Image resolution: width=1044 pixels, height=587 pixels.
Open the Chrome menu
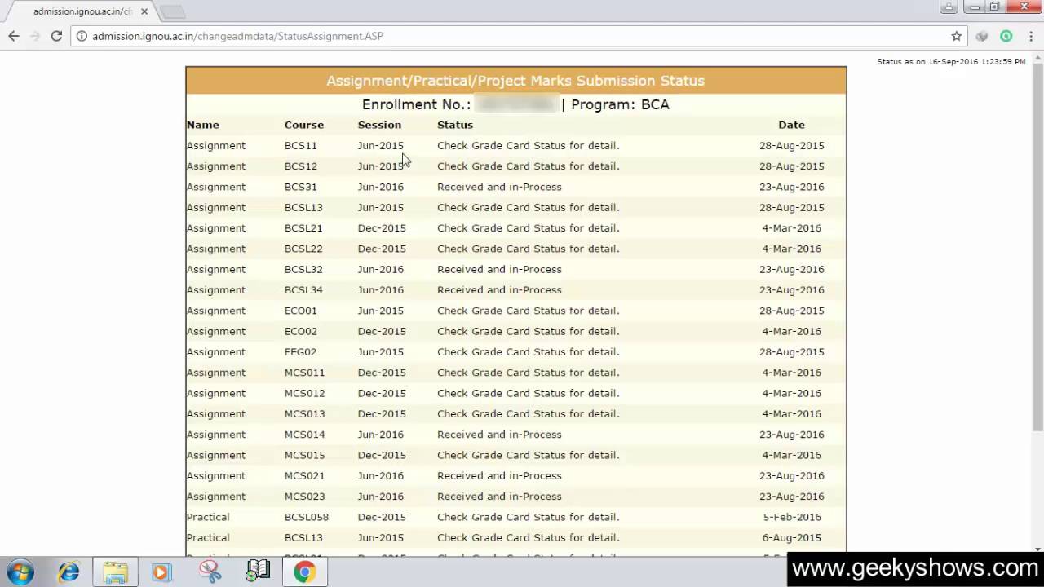(1029, 36)
